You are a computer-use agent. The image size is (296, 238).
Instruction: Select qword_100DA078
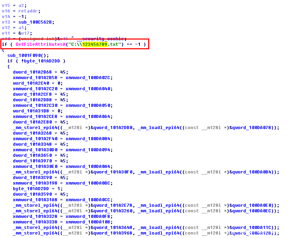(x=252, y=128)
